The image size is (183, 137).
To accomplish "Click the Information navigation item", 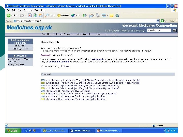I will pos(81,34).
